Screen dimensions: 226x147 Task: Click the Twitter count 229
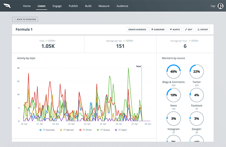197,85
